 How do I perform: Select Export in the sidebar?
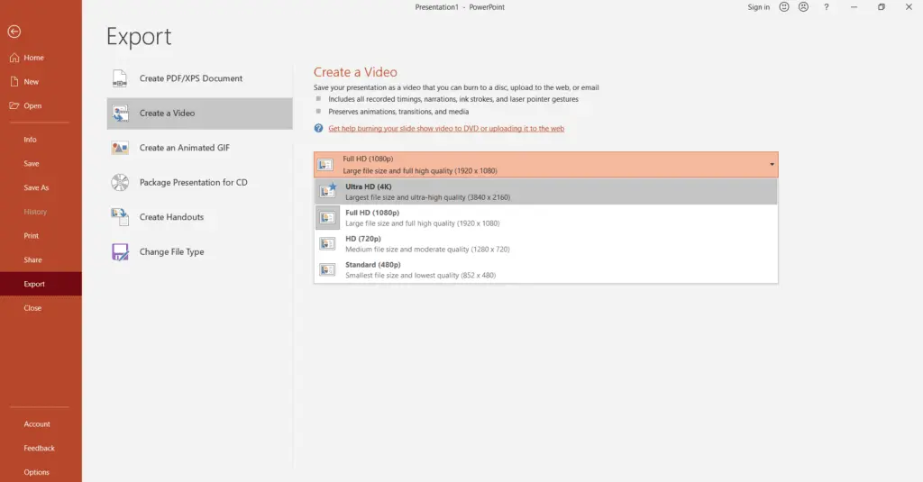coord(41,284)
